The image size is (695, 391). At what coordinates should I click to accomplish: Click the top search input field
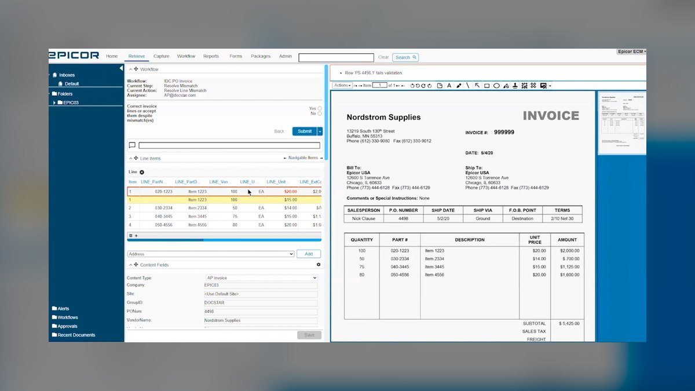coord(336,57)
